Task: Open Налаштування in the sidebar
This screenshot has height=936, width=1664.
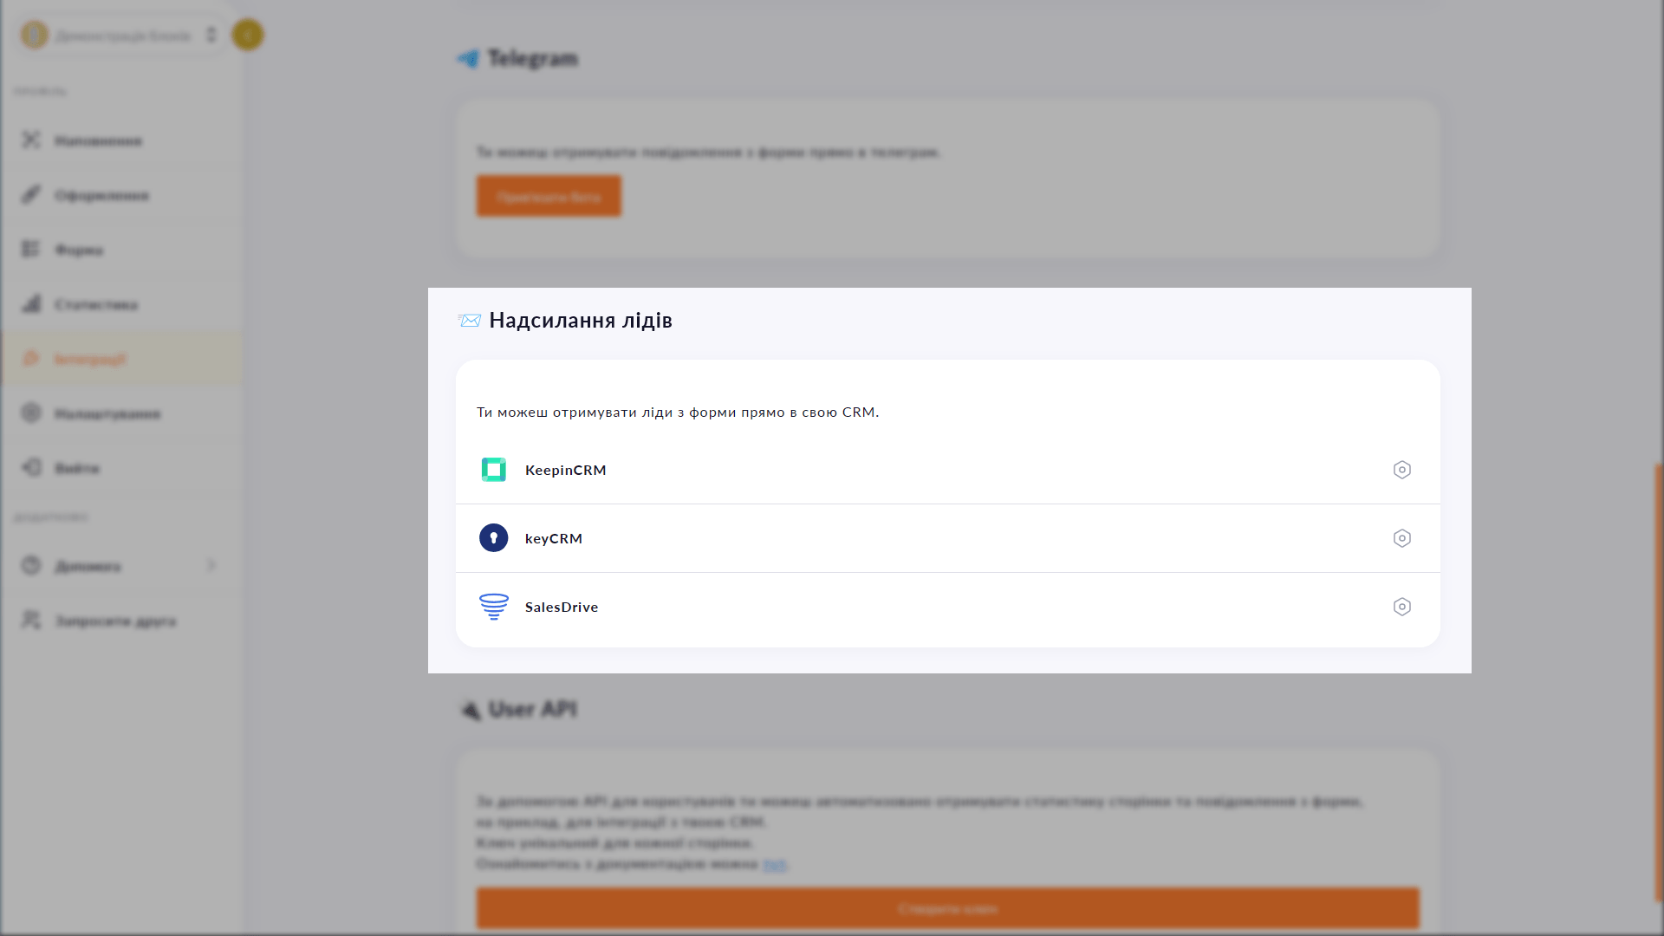Action: click(x=121, y=413)
